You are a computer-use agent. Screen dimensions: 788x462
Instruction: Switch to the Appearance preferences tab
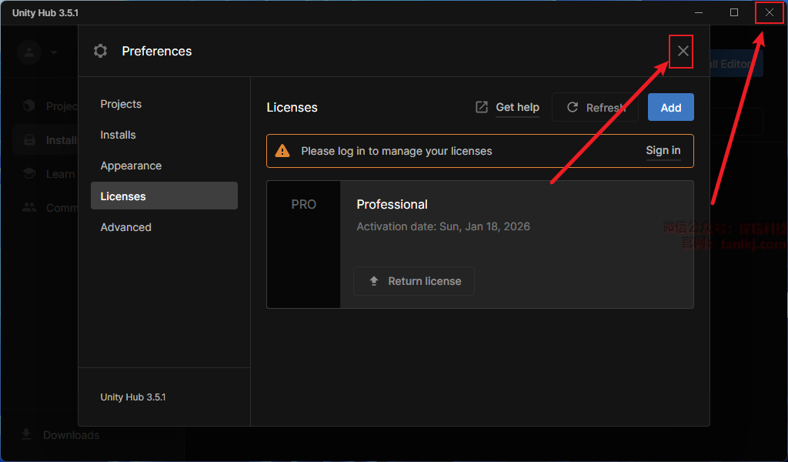pos(131,166)
